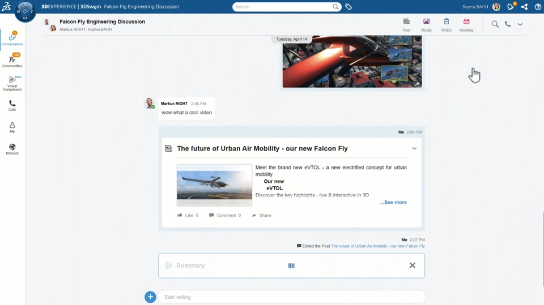Expand the conversation header options chevron
Image resolution: width=544 pixels, height=305 pixels.
[520, 24]
